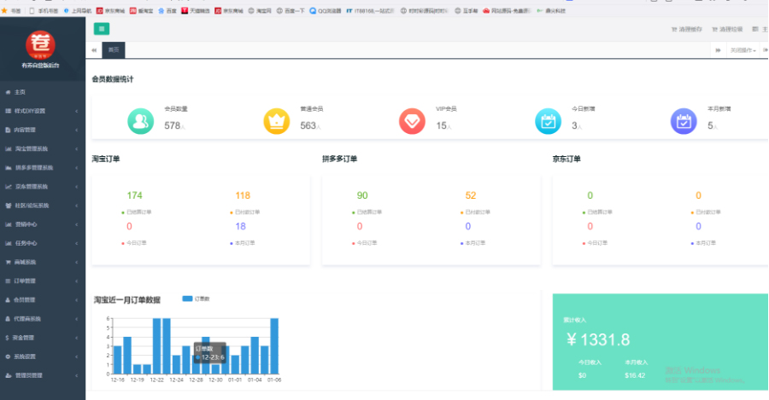The width and height of the screenshot is (769, 400).
Task: Click the yellow crown 普通会员 icon
Action: 276,122
